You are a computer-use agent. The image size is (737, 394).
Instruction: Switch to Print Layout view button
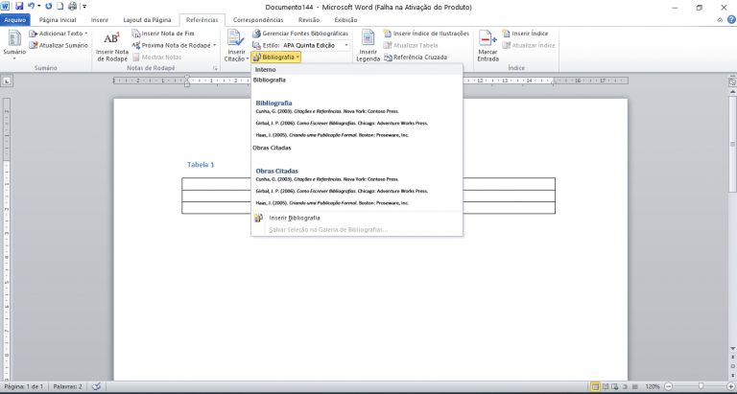point(596,386)
